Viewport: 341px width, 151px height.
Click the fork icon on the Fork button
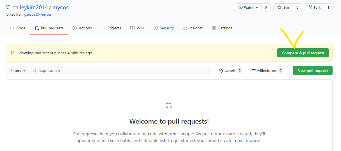coord(310,8)
